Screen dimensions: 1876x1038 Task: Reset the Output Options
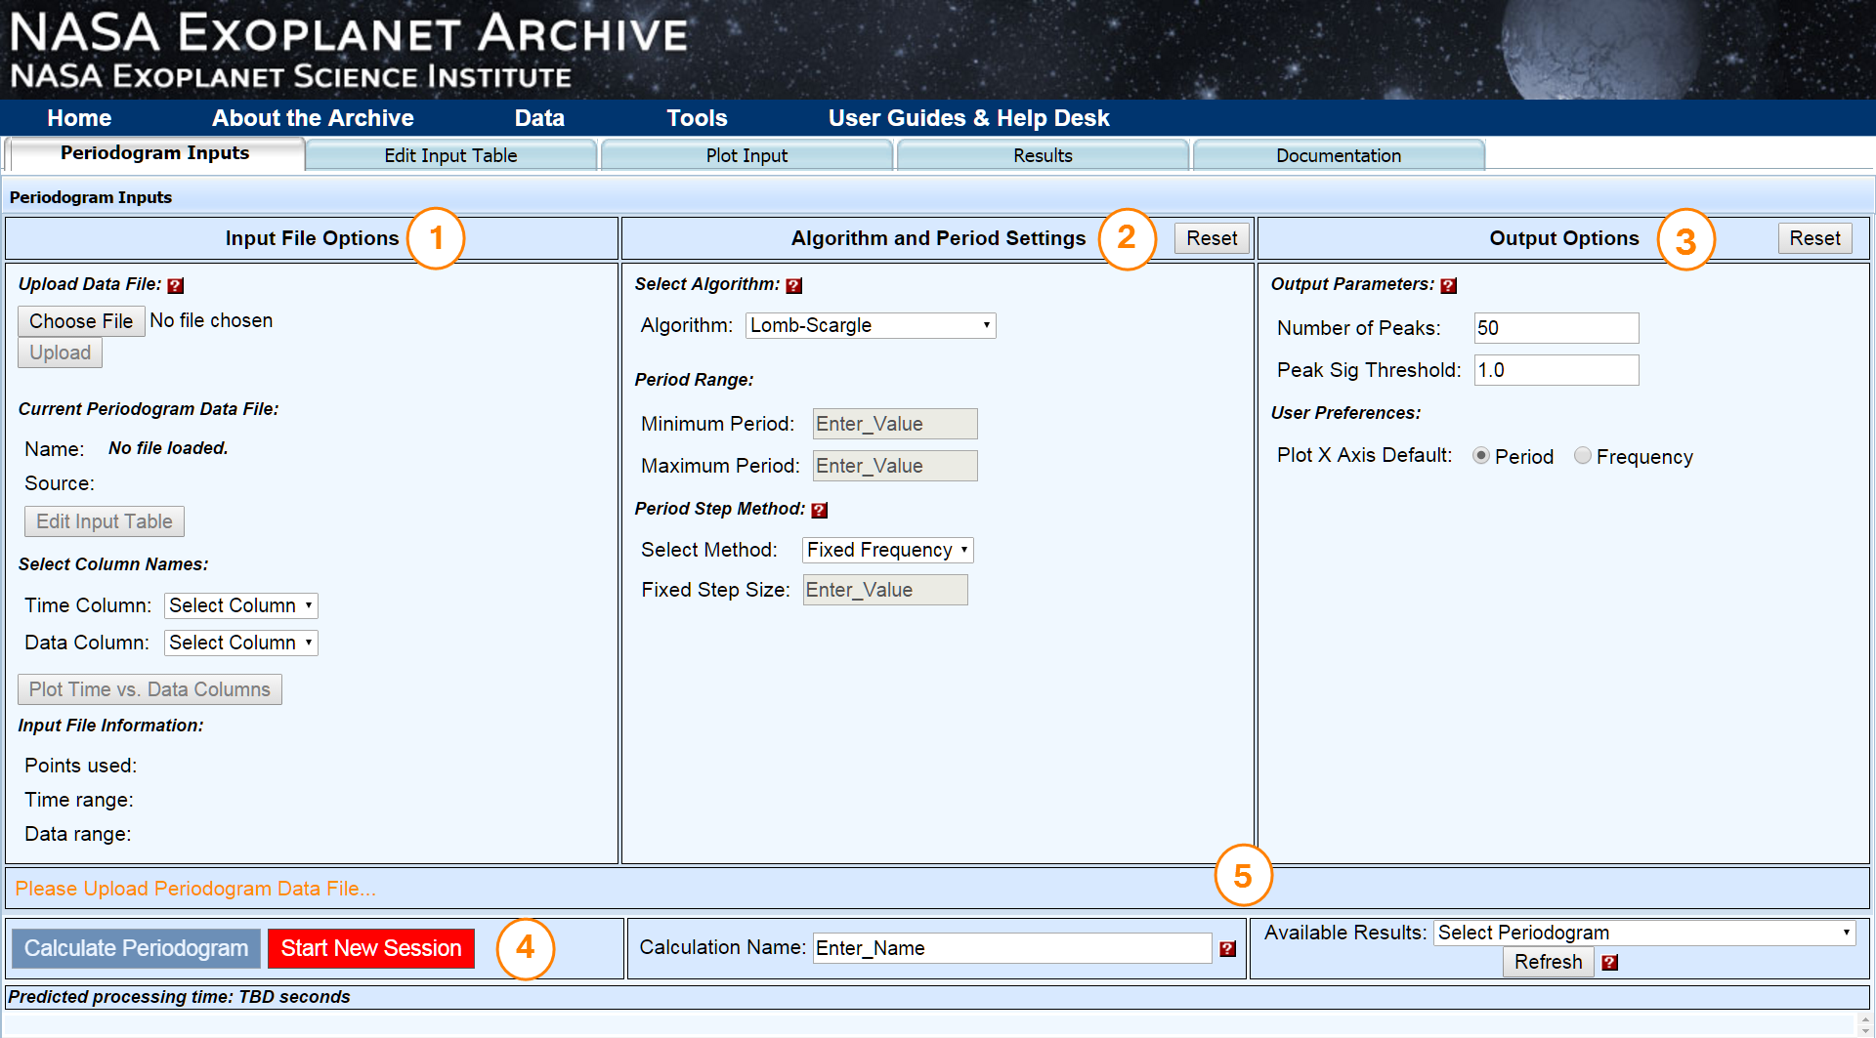click(x=1814, y=238)
